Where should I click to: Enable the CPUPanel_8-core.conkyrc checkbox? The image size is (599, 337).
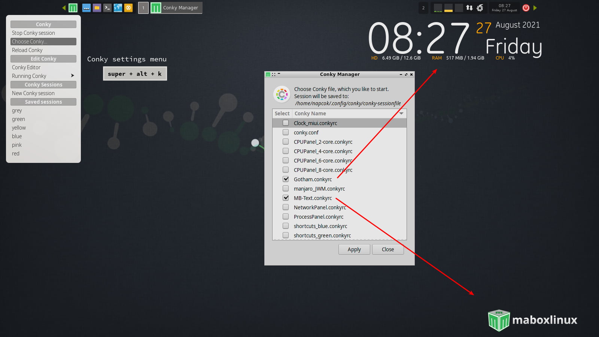click(x=286, y=170)
